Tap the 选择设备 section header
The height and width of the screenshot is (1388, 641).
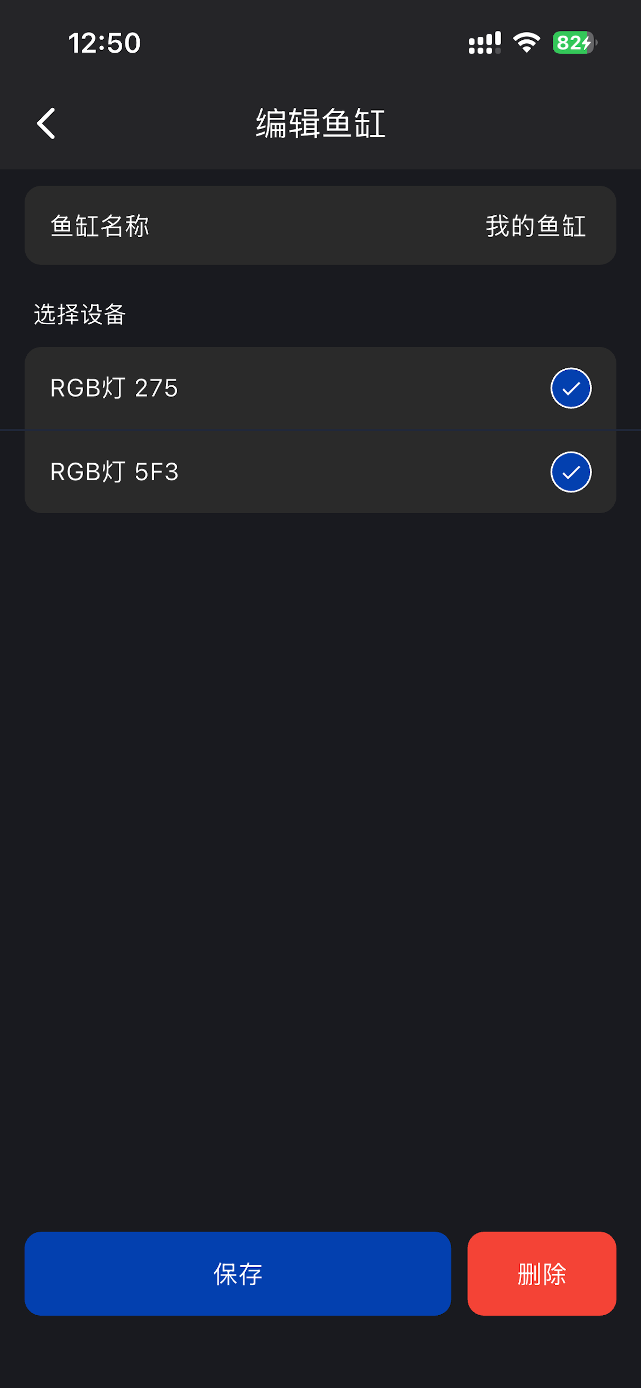[x=79, y=314]
